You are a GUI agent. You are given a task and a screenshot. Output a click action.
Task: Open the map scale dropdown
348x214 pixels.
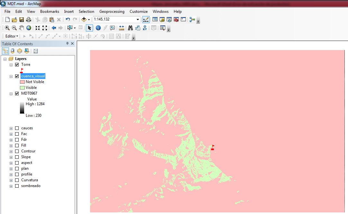coord(138,20)
